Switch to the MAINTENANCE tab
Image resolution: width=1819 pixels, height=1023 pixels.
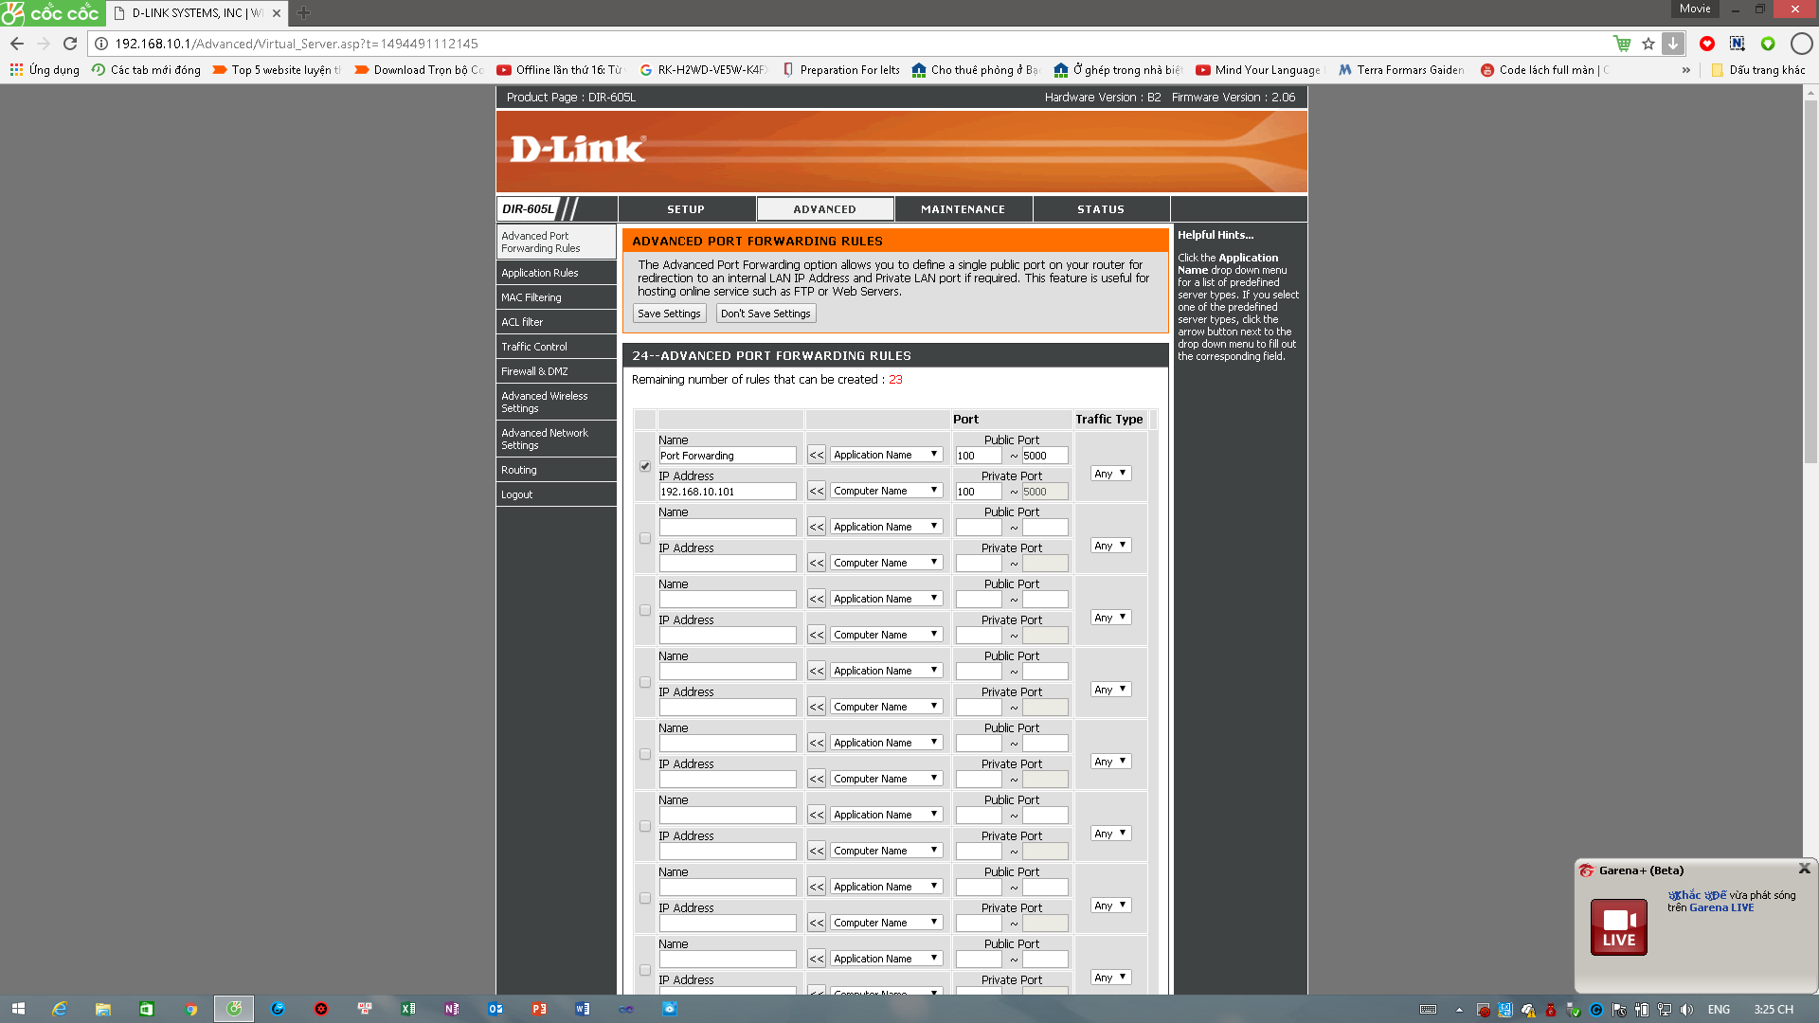[x=963, y=209]
